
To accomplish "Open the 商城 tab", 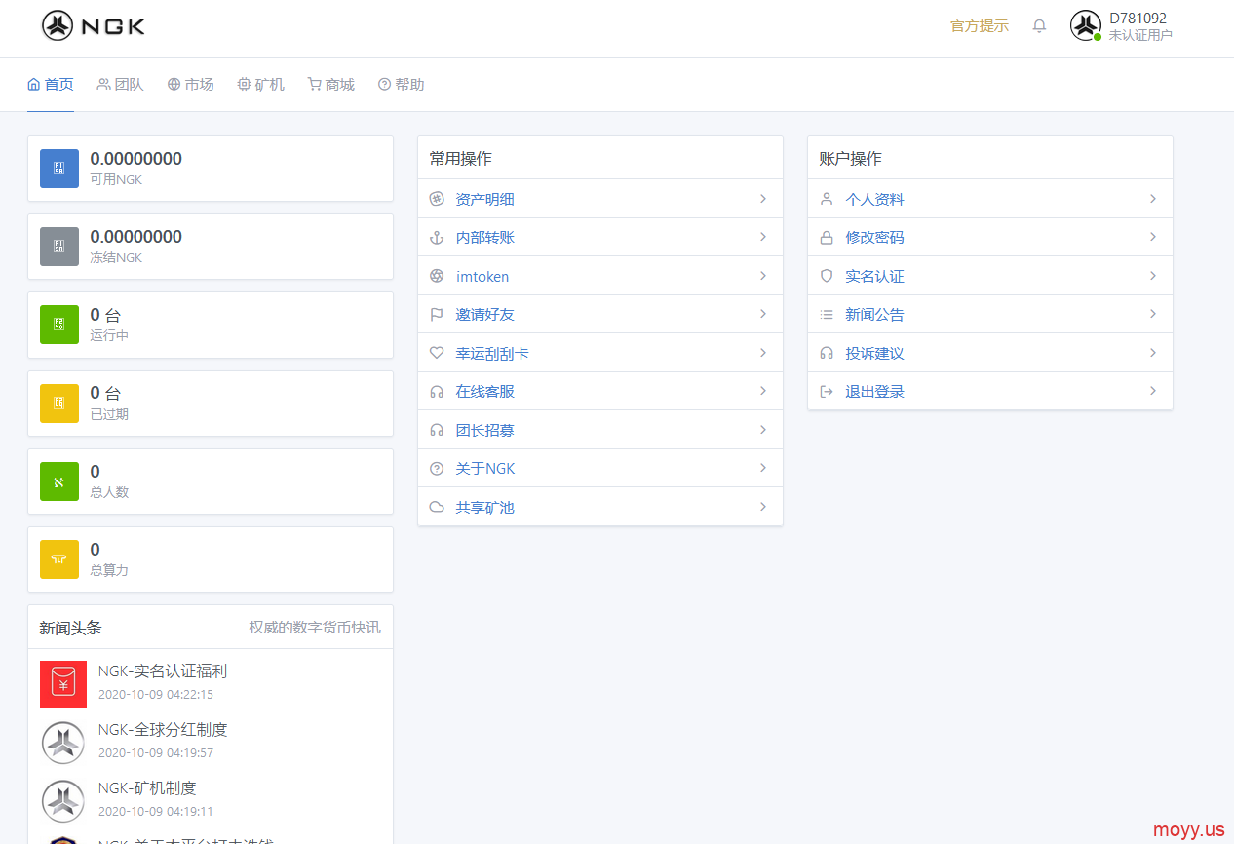I will 331,85.
